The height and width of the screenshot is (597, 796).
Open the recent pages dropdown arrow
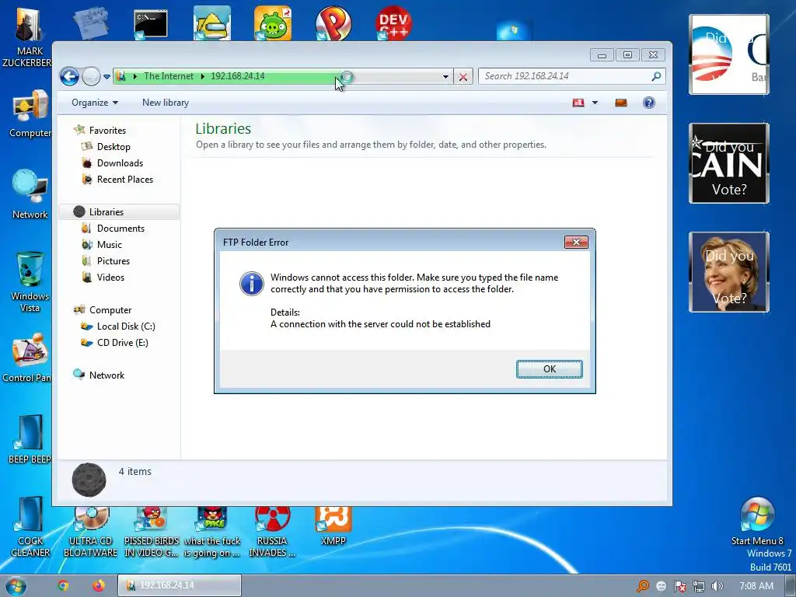pos(106,77)
